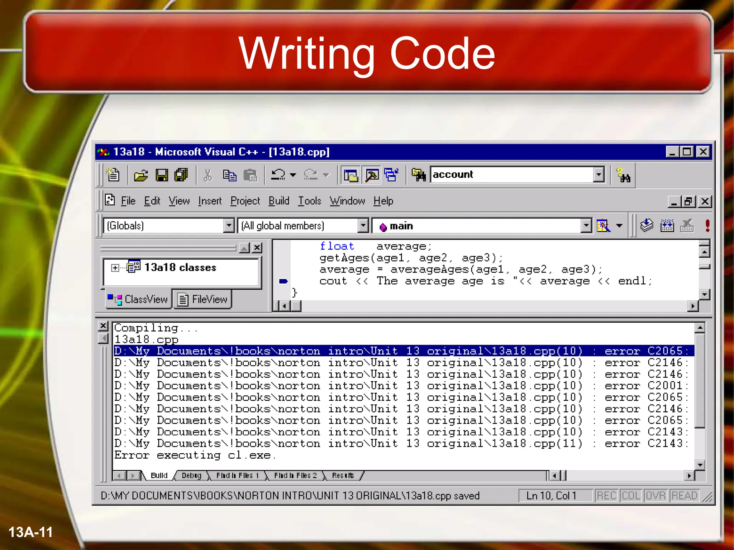The height and width of the screenshot is (550, 734).
Task: Expand the 13a18 classes tree node
Action: 115,268
